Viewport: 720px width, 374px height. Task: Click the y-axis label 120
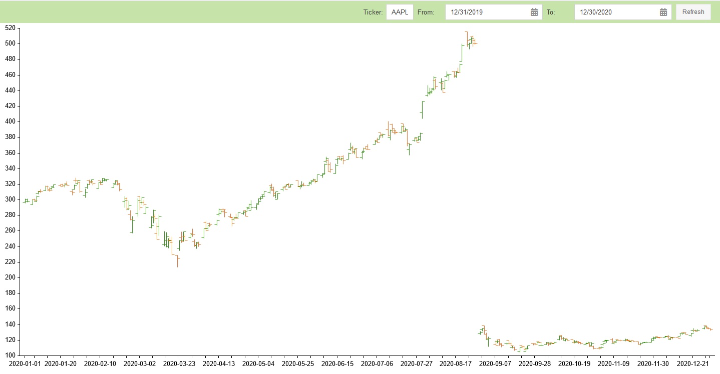10,340
